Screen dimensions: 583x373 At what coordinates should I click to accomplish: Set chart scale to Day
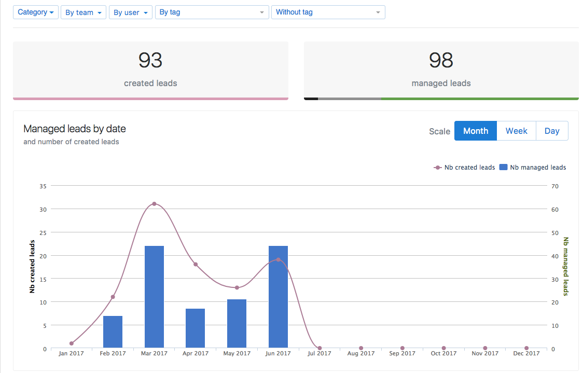pos(551,131)
